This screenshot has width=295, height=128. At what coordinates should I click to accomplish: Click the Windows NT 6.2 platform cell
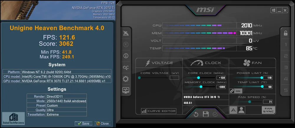(x=66, y=72)
